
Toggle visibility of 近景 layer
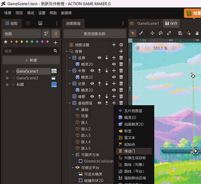tap(92, 84)
